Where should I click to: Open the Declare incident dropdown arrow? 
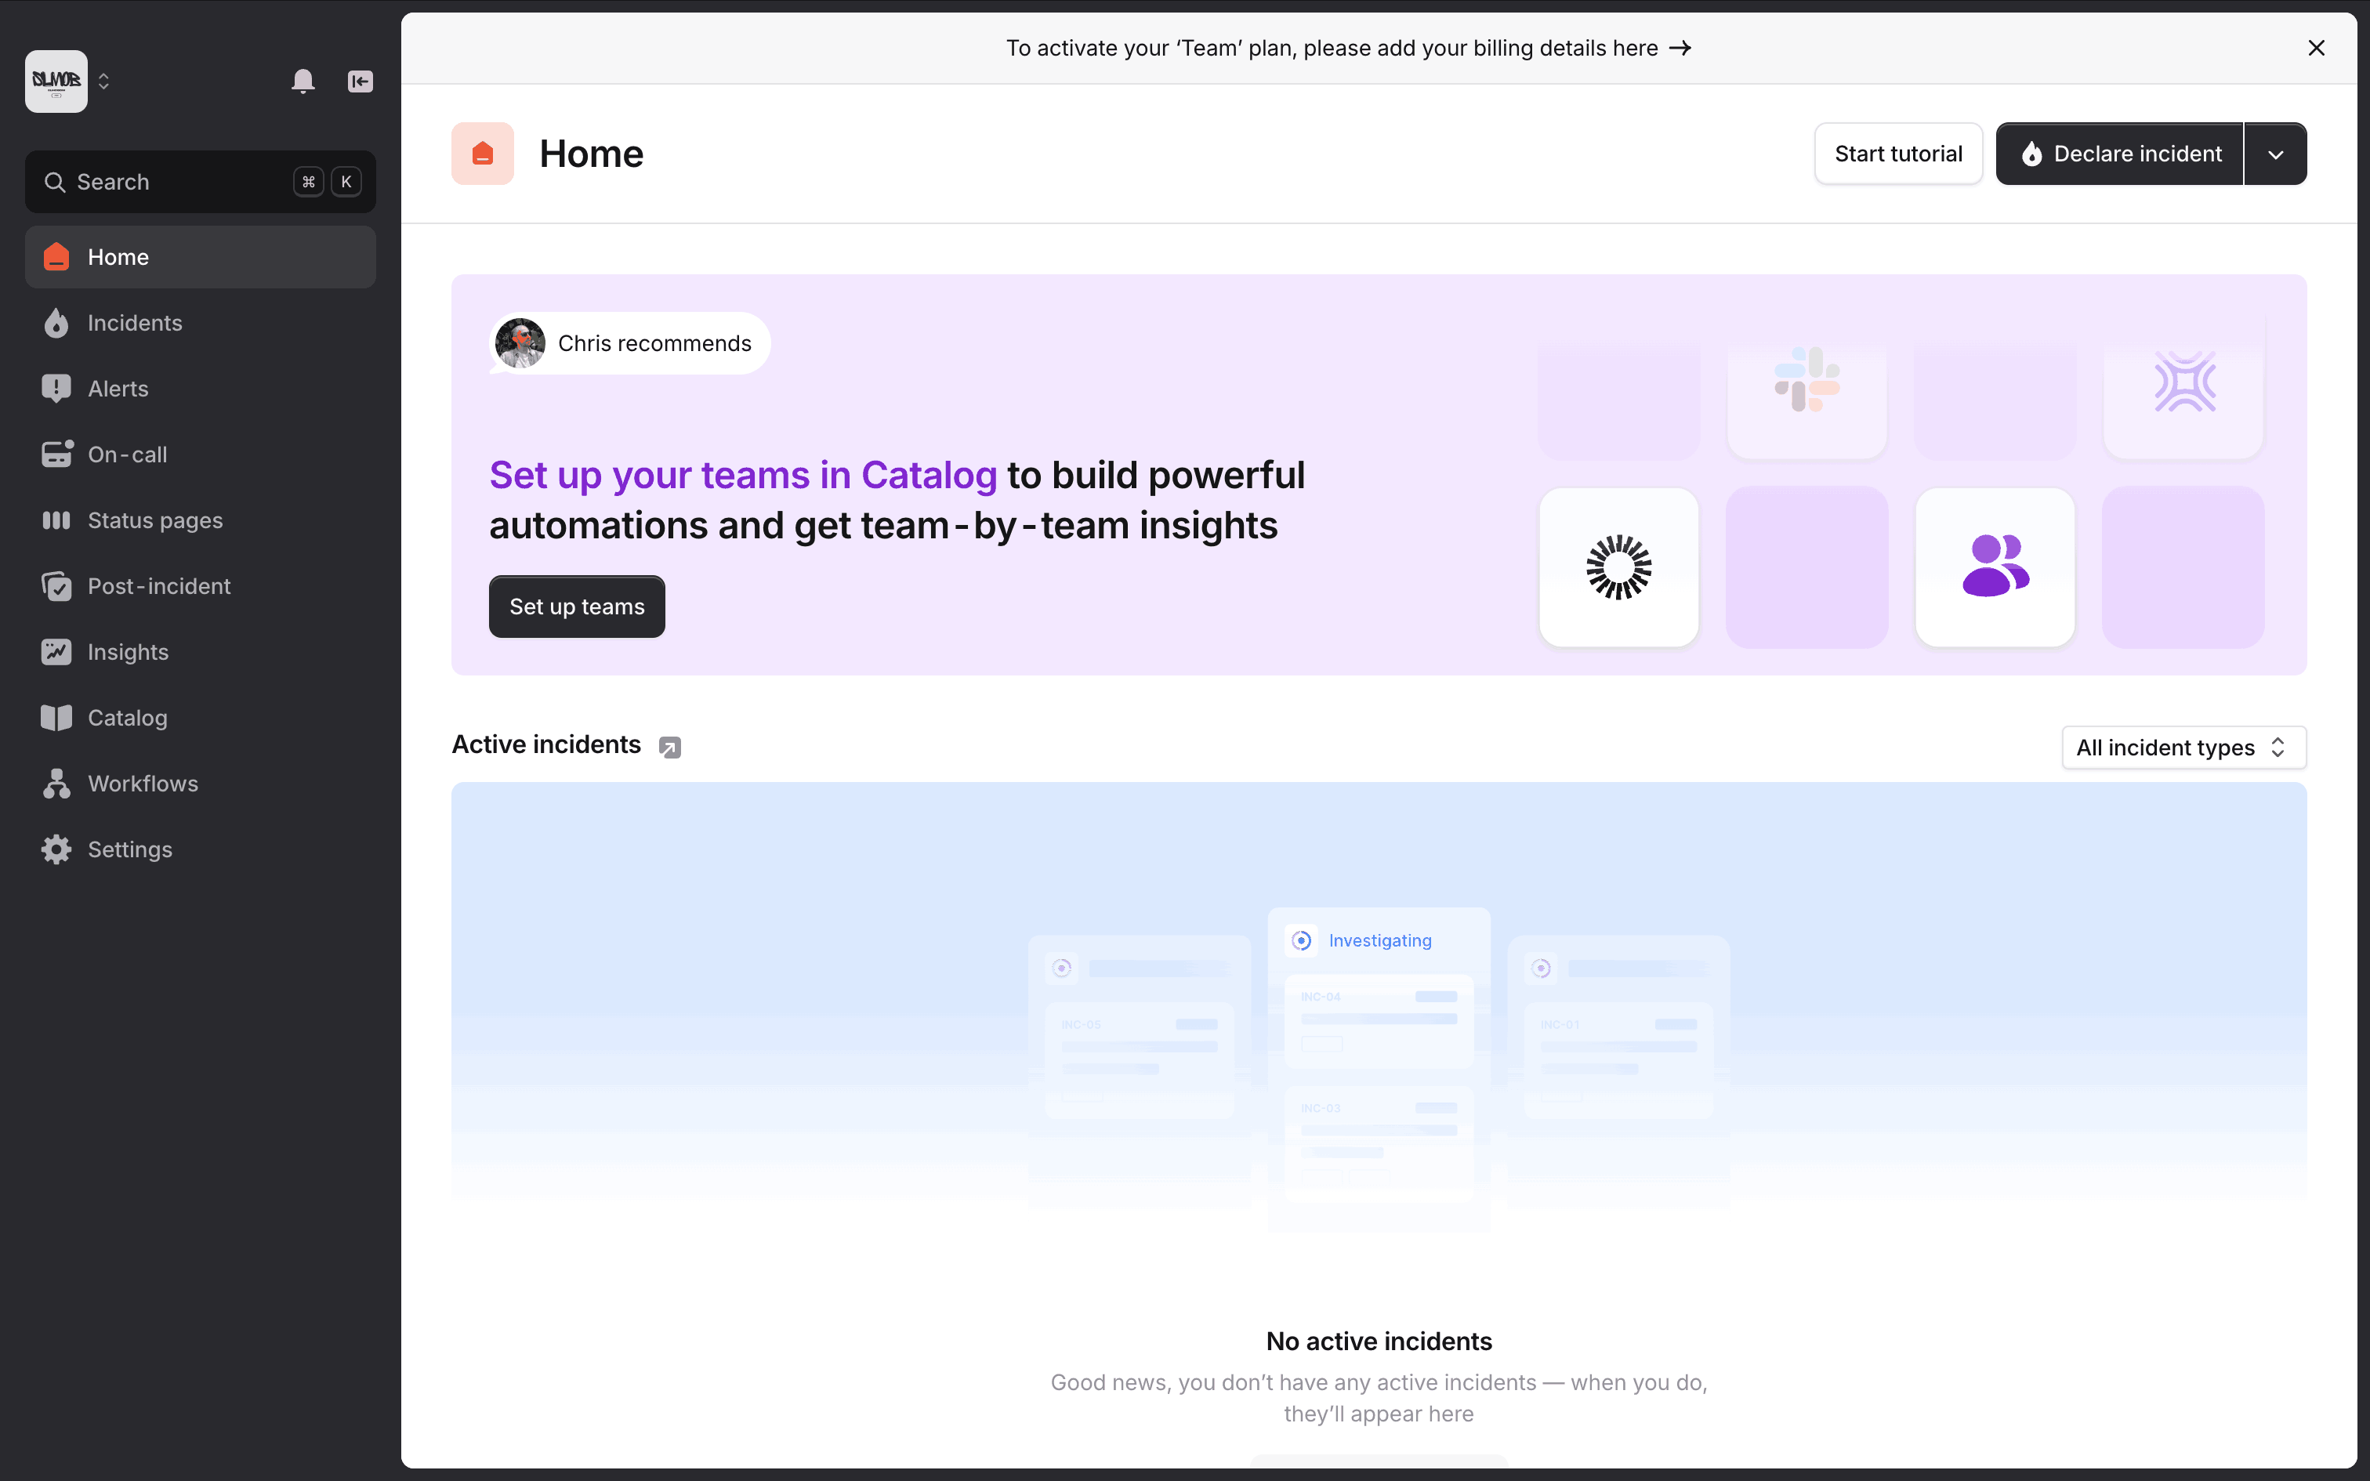point(2275,154)
